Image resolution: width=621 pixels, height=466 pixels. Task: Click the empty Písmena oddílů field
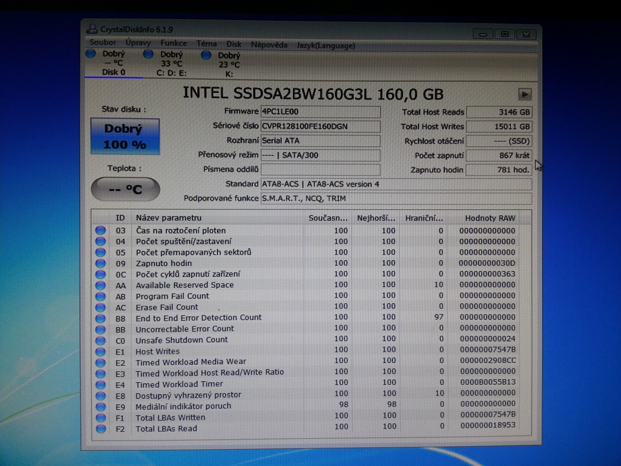click(x=320, y=169)
